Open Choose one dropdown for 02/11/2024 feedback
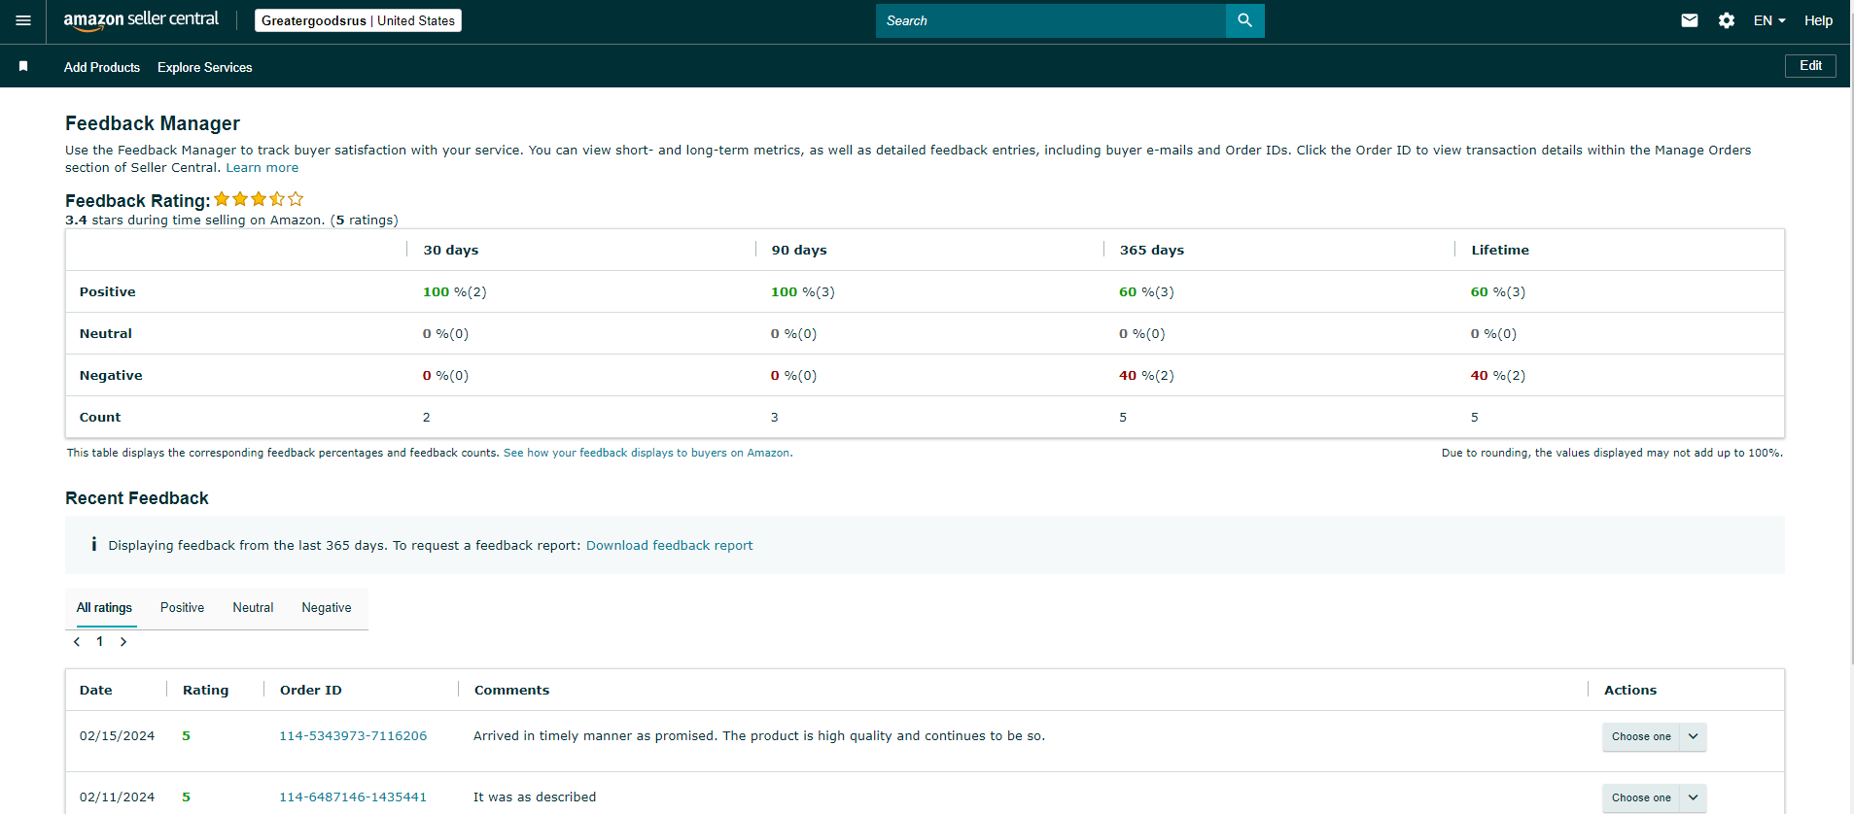Image resolution: width=1854 pixels, height=814 pixels. (1641, 797)
